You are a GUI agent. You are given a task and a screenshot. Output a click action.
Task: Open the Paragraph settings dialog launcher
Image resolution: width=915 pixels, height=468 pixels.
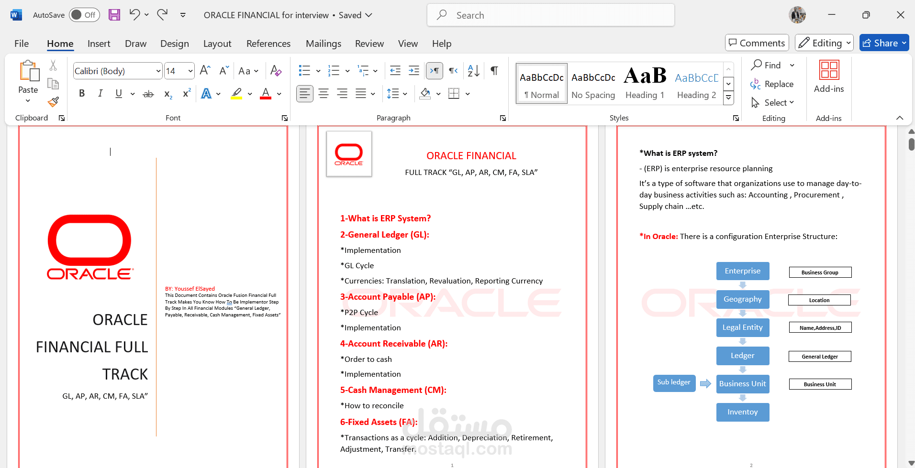click(x=503, y=118)
